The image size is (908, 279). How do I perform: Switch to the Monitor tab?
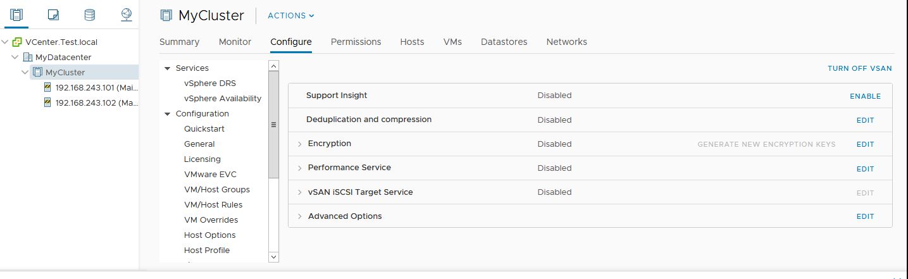[235, 42]
